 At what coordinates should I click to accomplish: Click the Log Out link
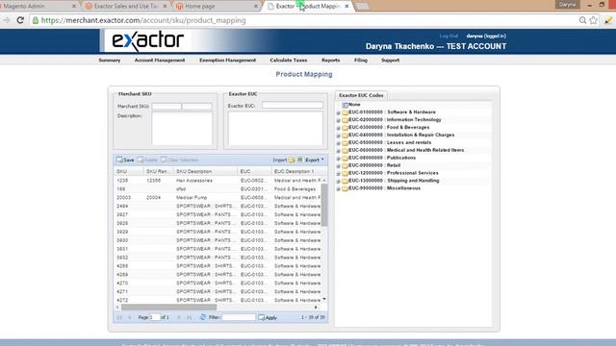[449, 37]
